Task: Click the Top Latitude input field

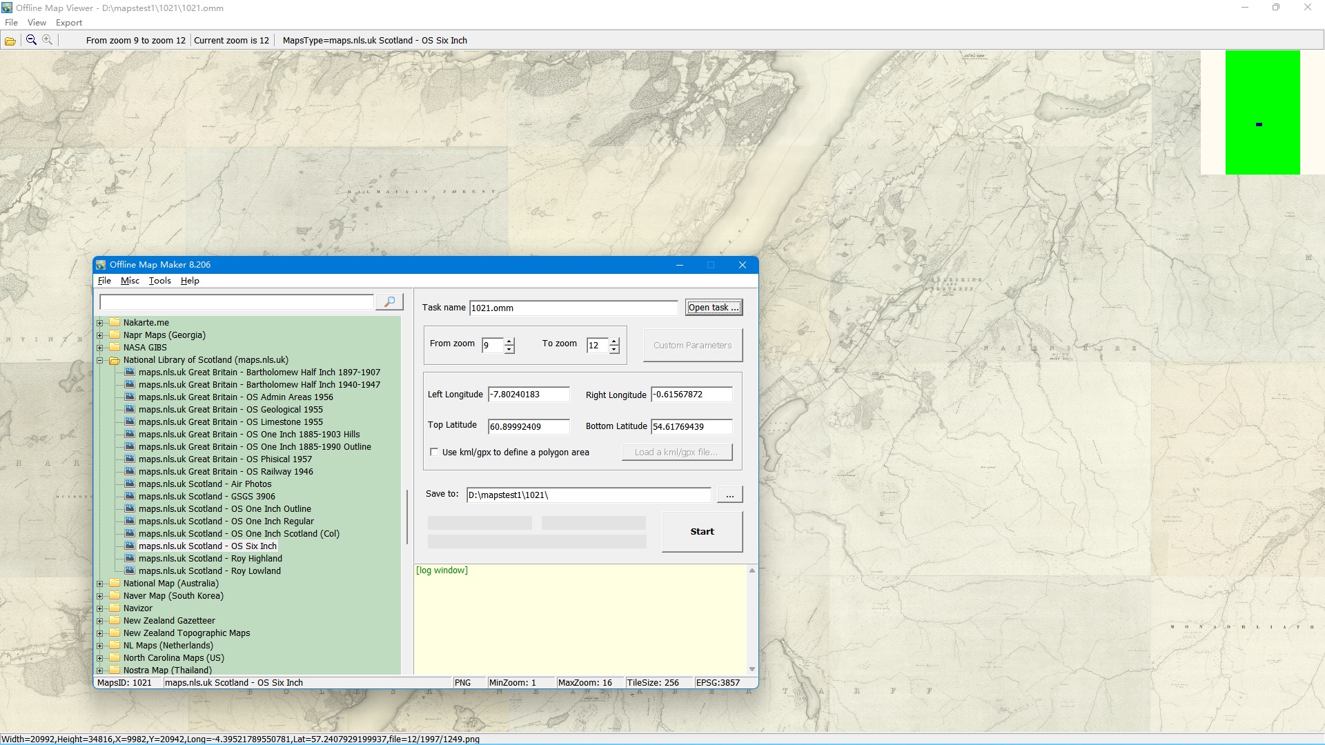Action: [529, 427]
